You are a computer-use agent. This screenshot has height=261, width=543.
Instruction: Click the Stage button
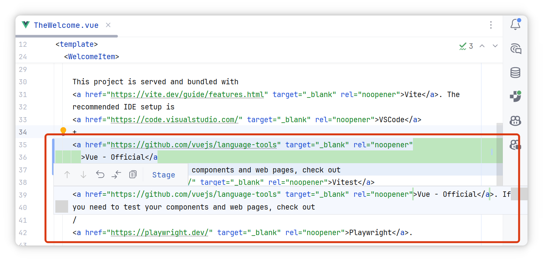163,175
